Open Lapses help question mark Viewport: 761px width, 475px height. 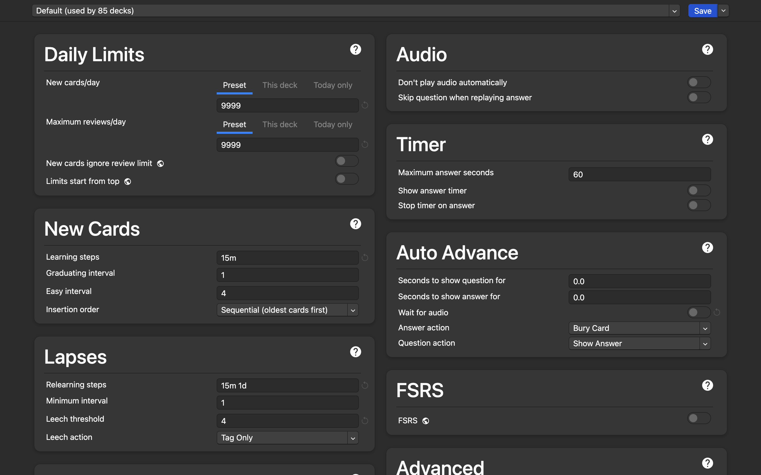point(355,351)
